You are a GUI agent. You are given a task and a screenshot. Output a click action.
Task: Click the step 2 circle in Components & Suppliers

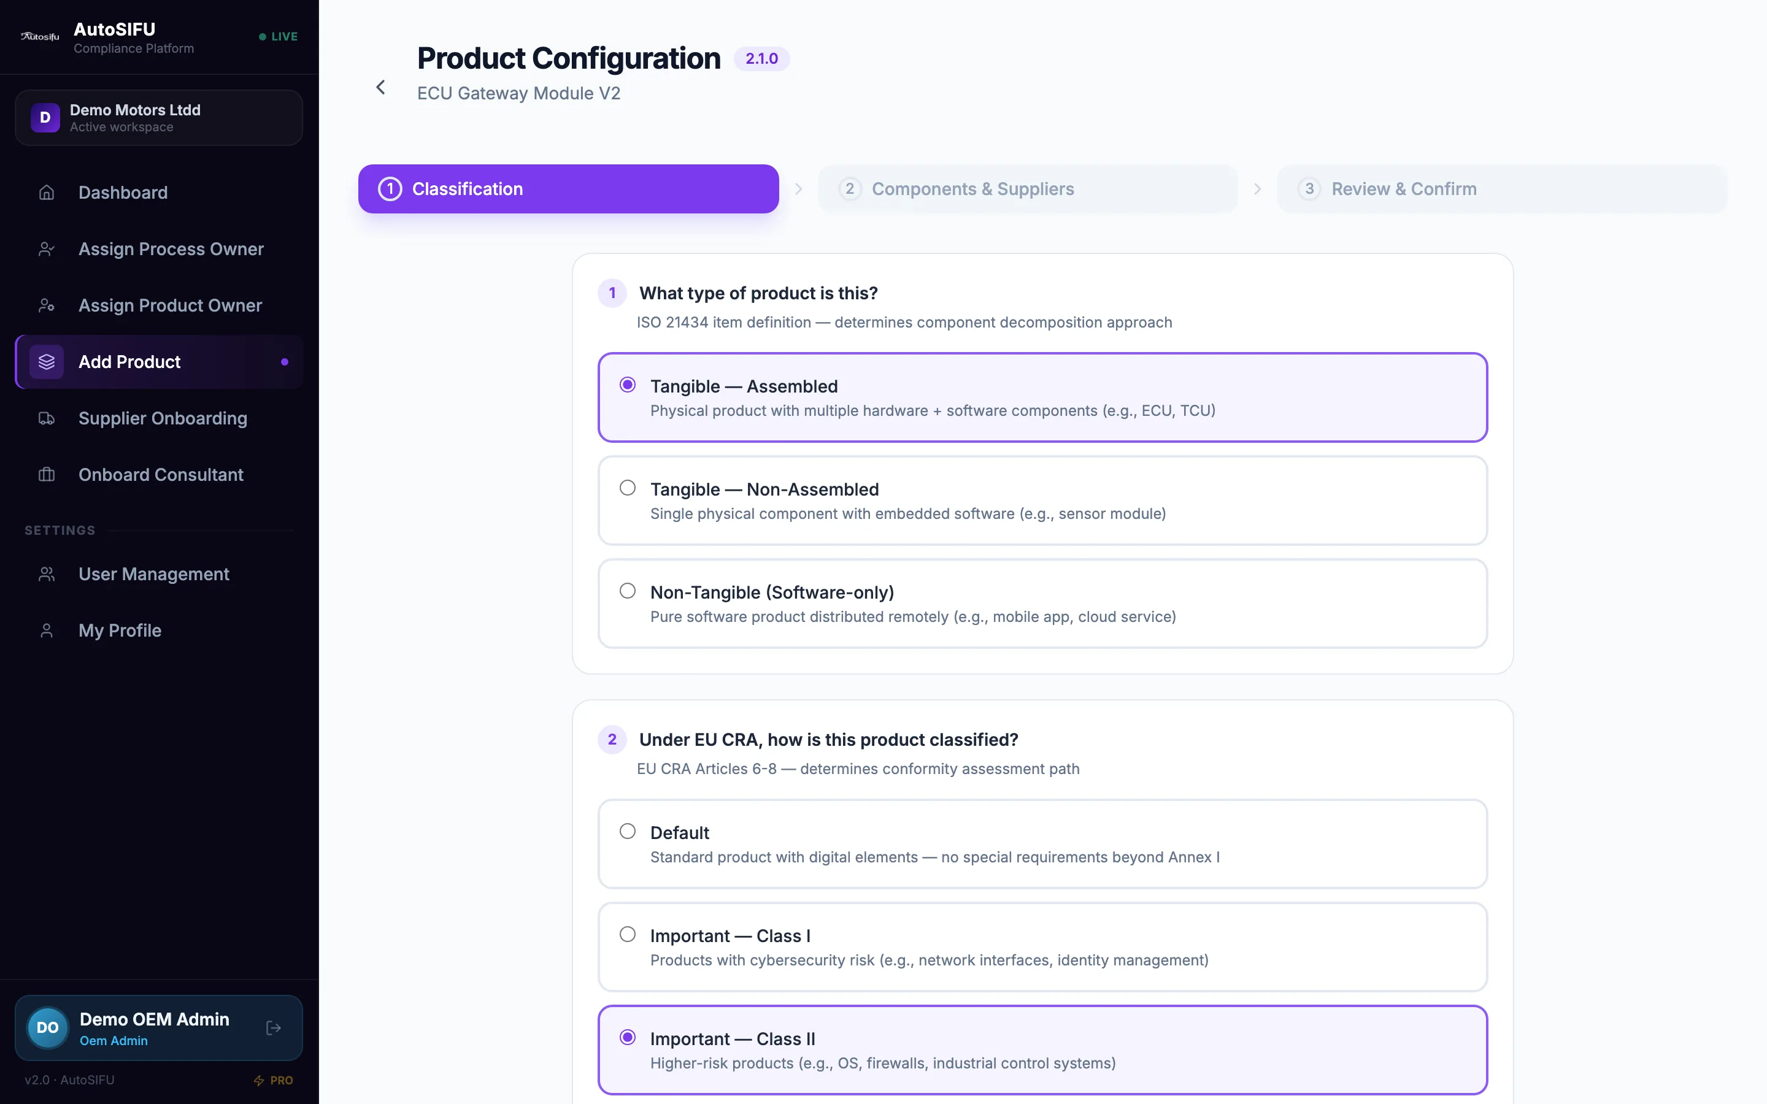(x=850, y=189)
